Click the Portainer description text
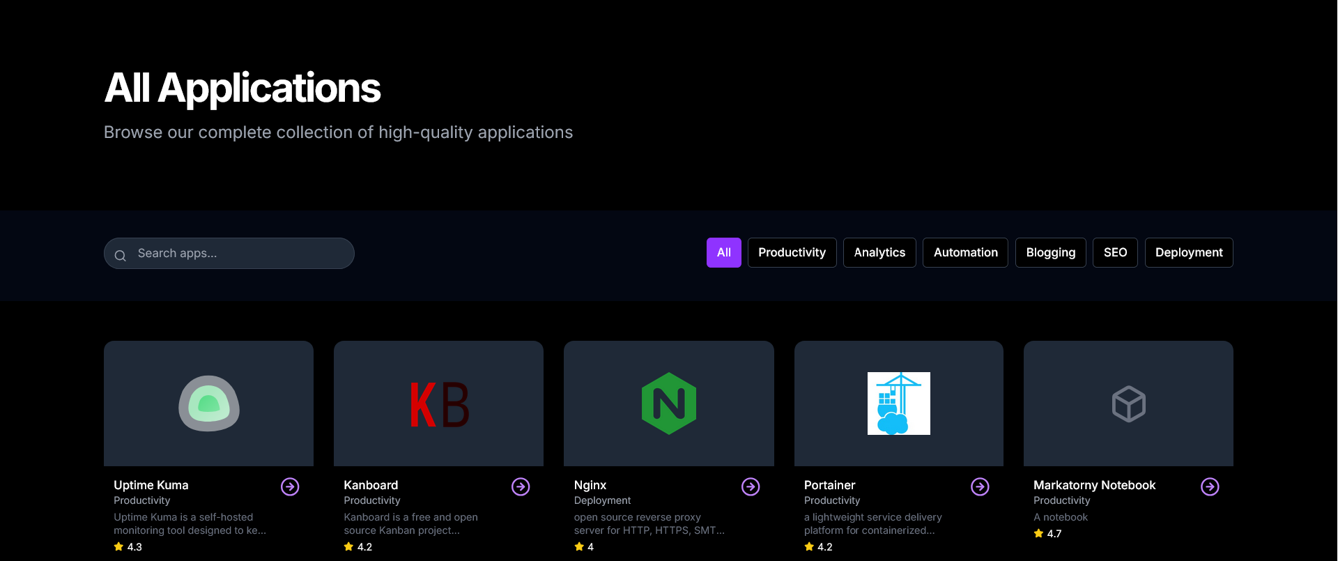The height and width of the screenshot is (561, 1338). coord(872,523)
